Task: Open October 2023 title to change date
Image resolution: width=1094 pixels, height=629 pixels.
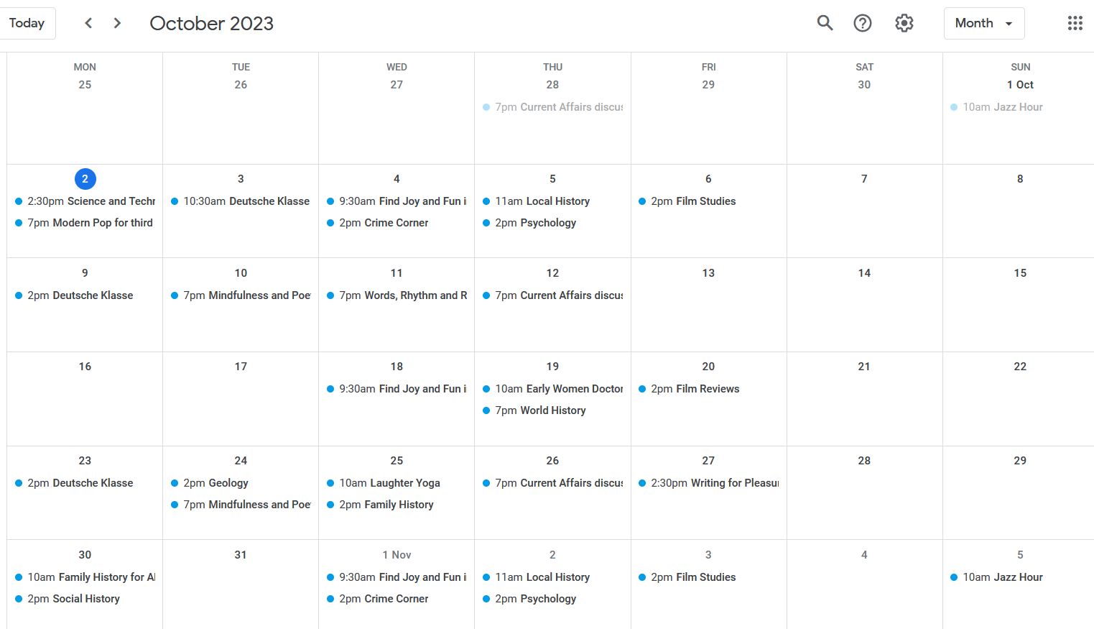Action: click(211, 23)
